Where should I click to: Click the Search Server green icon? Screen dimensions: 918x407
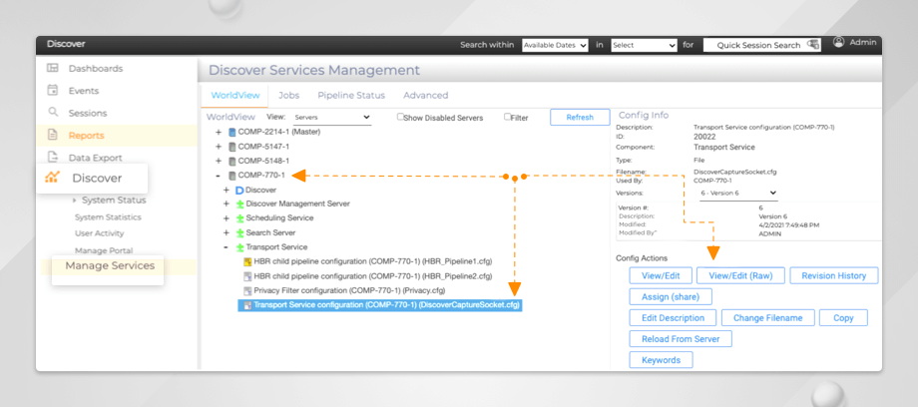click(x=239, y=232)
